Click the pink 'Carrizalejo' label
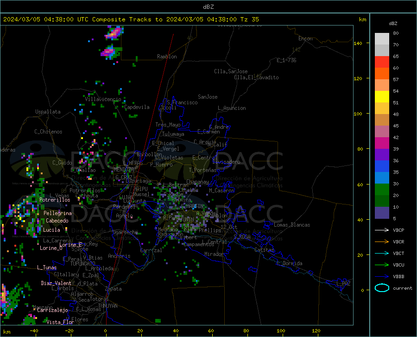 point(52,310)
